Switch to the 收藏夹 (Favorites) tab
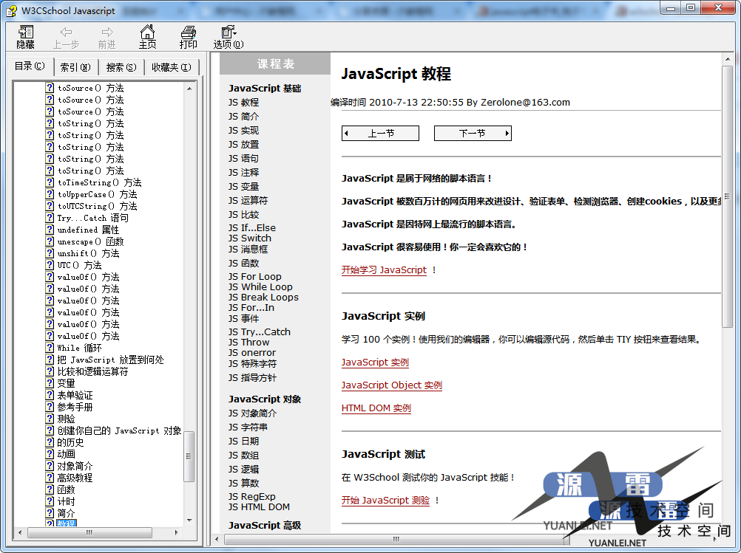Screen dimensions: 741x553 (x=172, y=67)
